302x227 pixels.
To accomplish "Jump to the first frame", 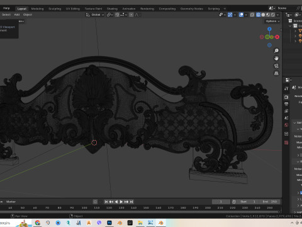I will (106, 202).
